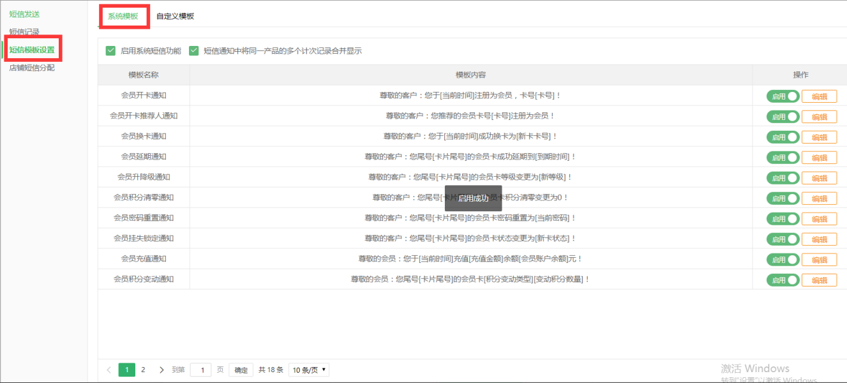Open 短信发送 in the sidebar

pos(24,13)
